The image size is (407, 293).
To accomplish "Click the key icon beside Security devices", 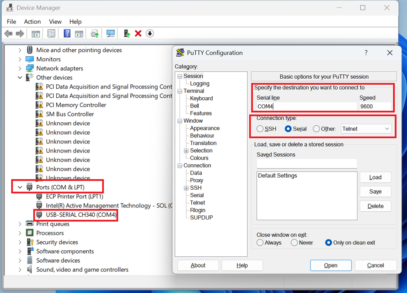I will click(30, 242).
